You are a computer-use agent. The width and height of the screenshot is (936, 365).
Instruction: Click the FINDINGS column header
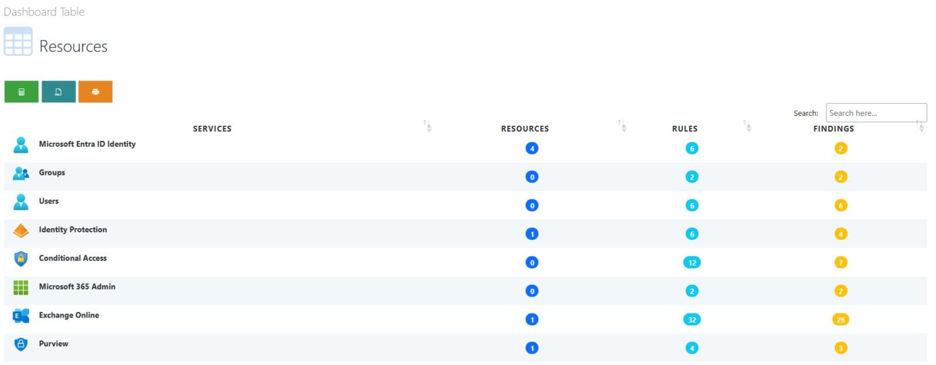[834, 129]
